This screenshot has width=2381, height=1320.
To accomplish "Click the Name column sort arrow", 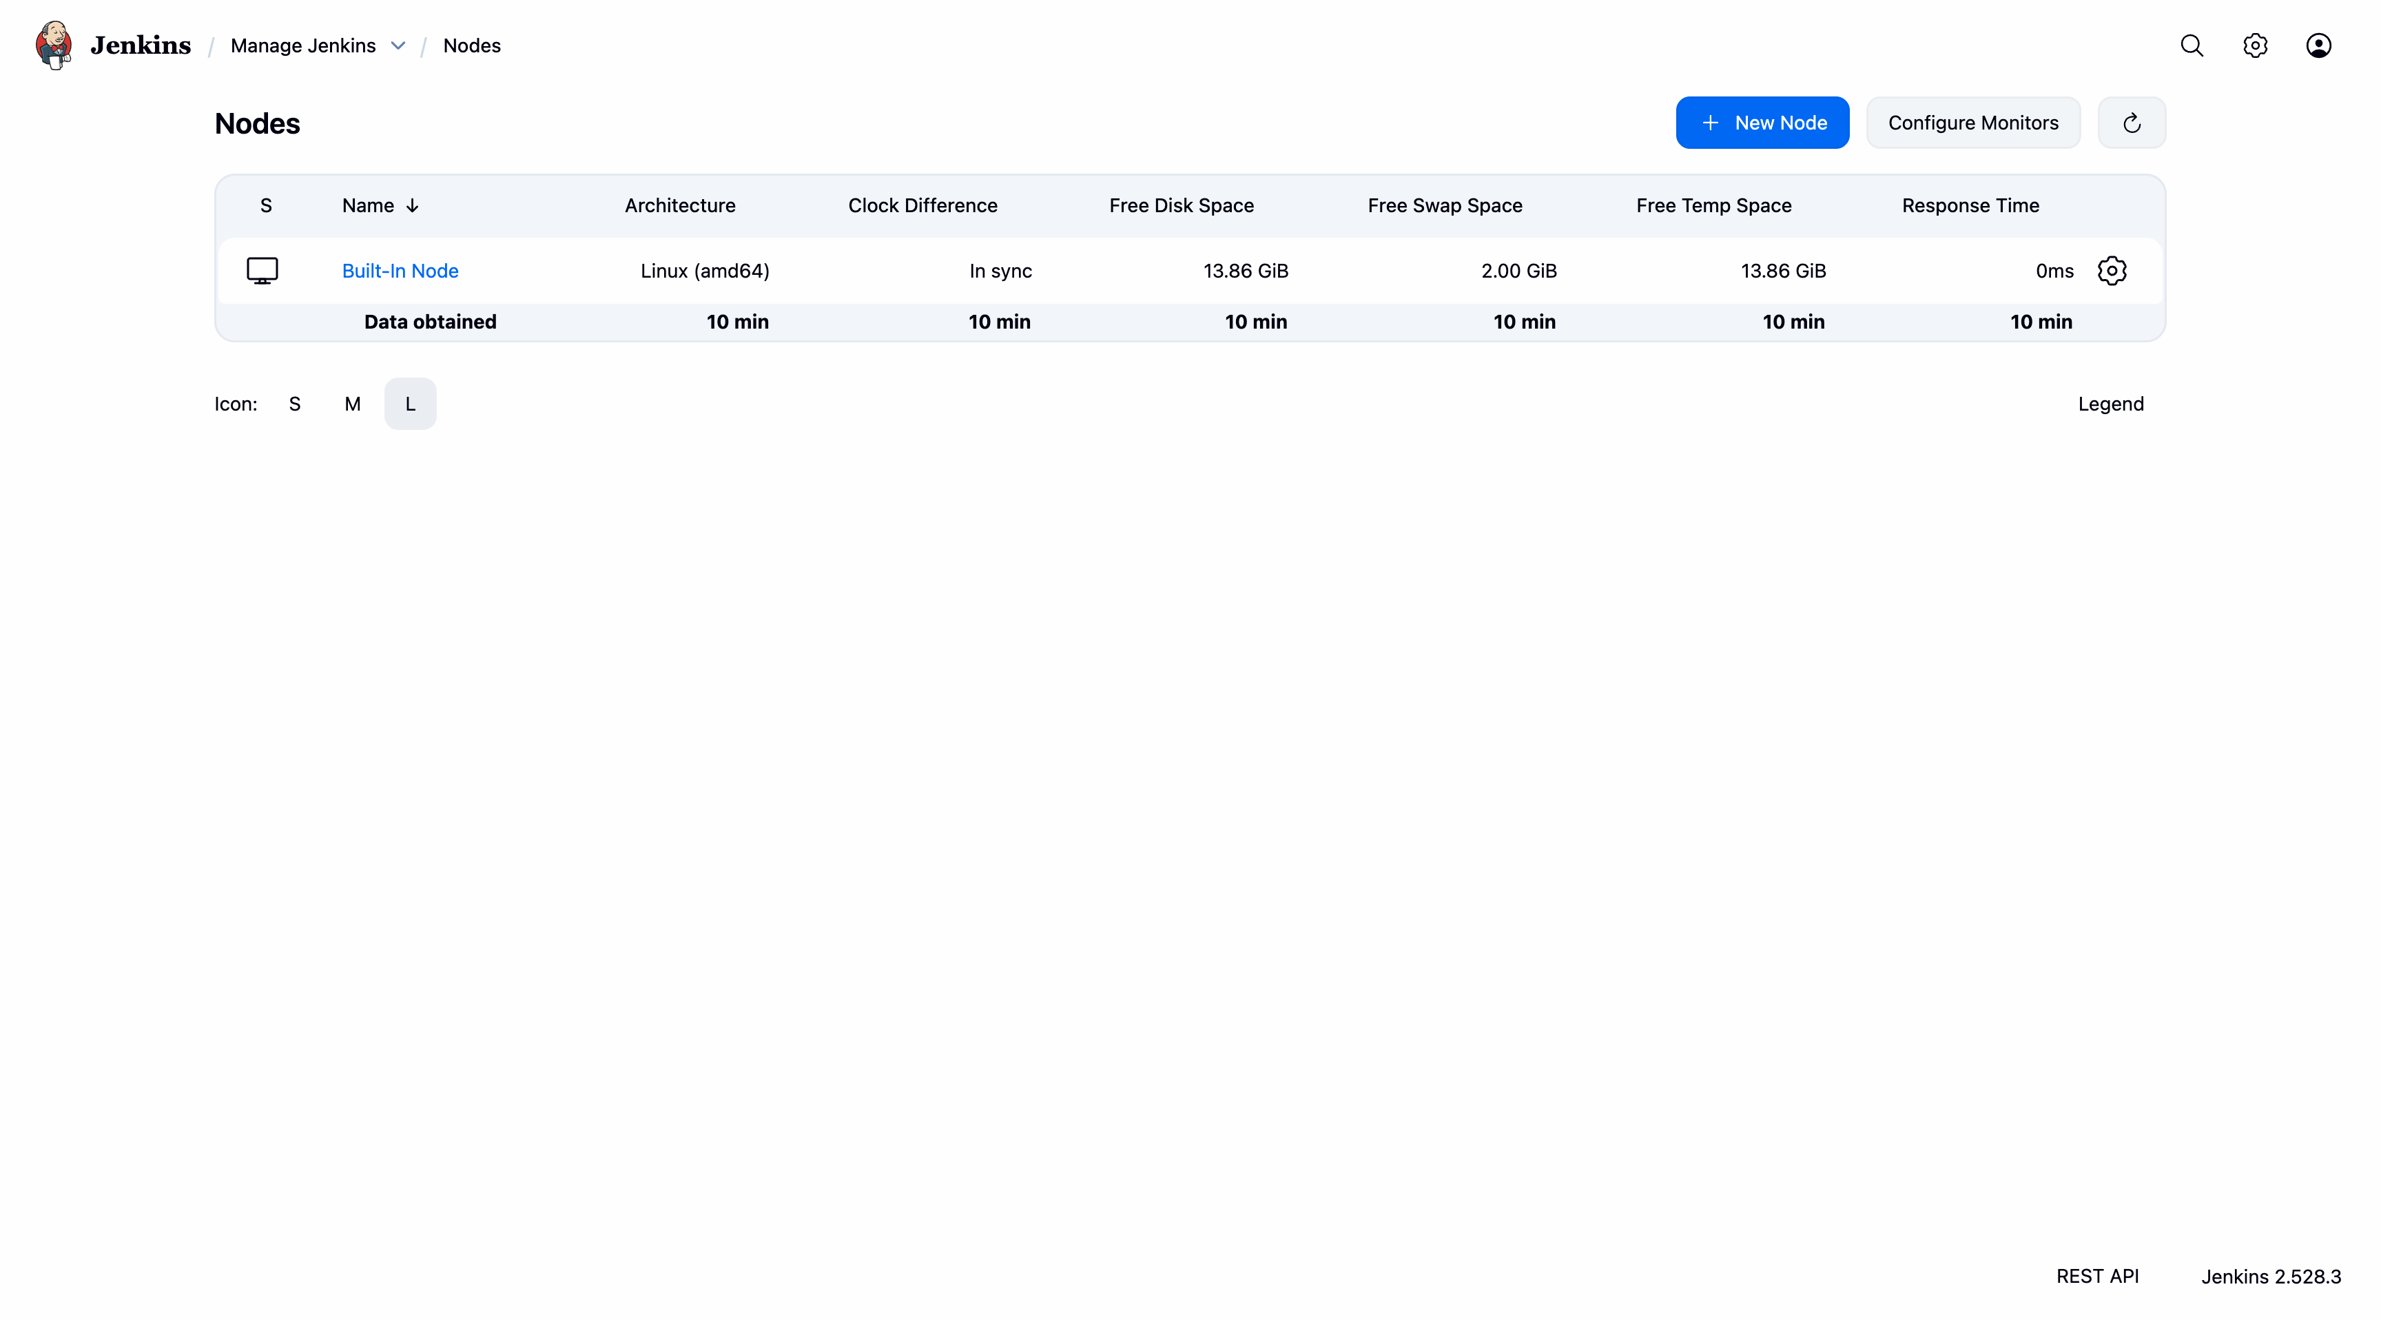I will (412, 206).
